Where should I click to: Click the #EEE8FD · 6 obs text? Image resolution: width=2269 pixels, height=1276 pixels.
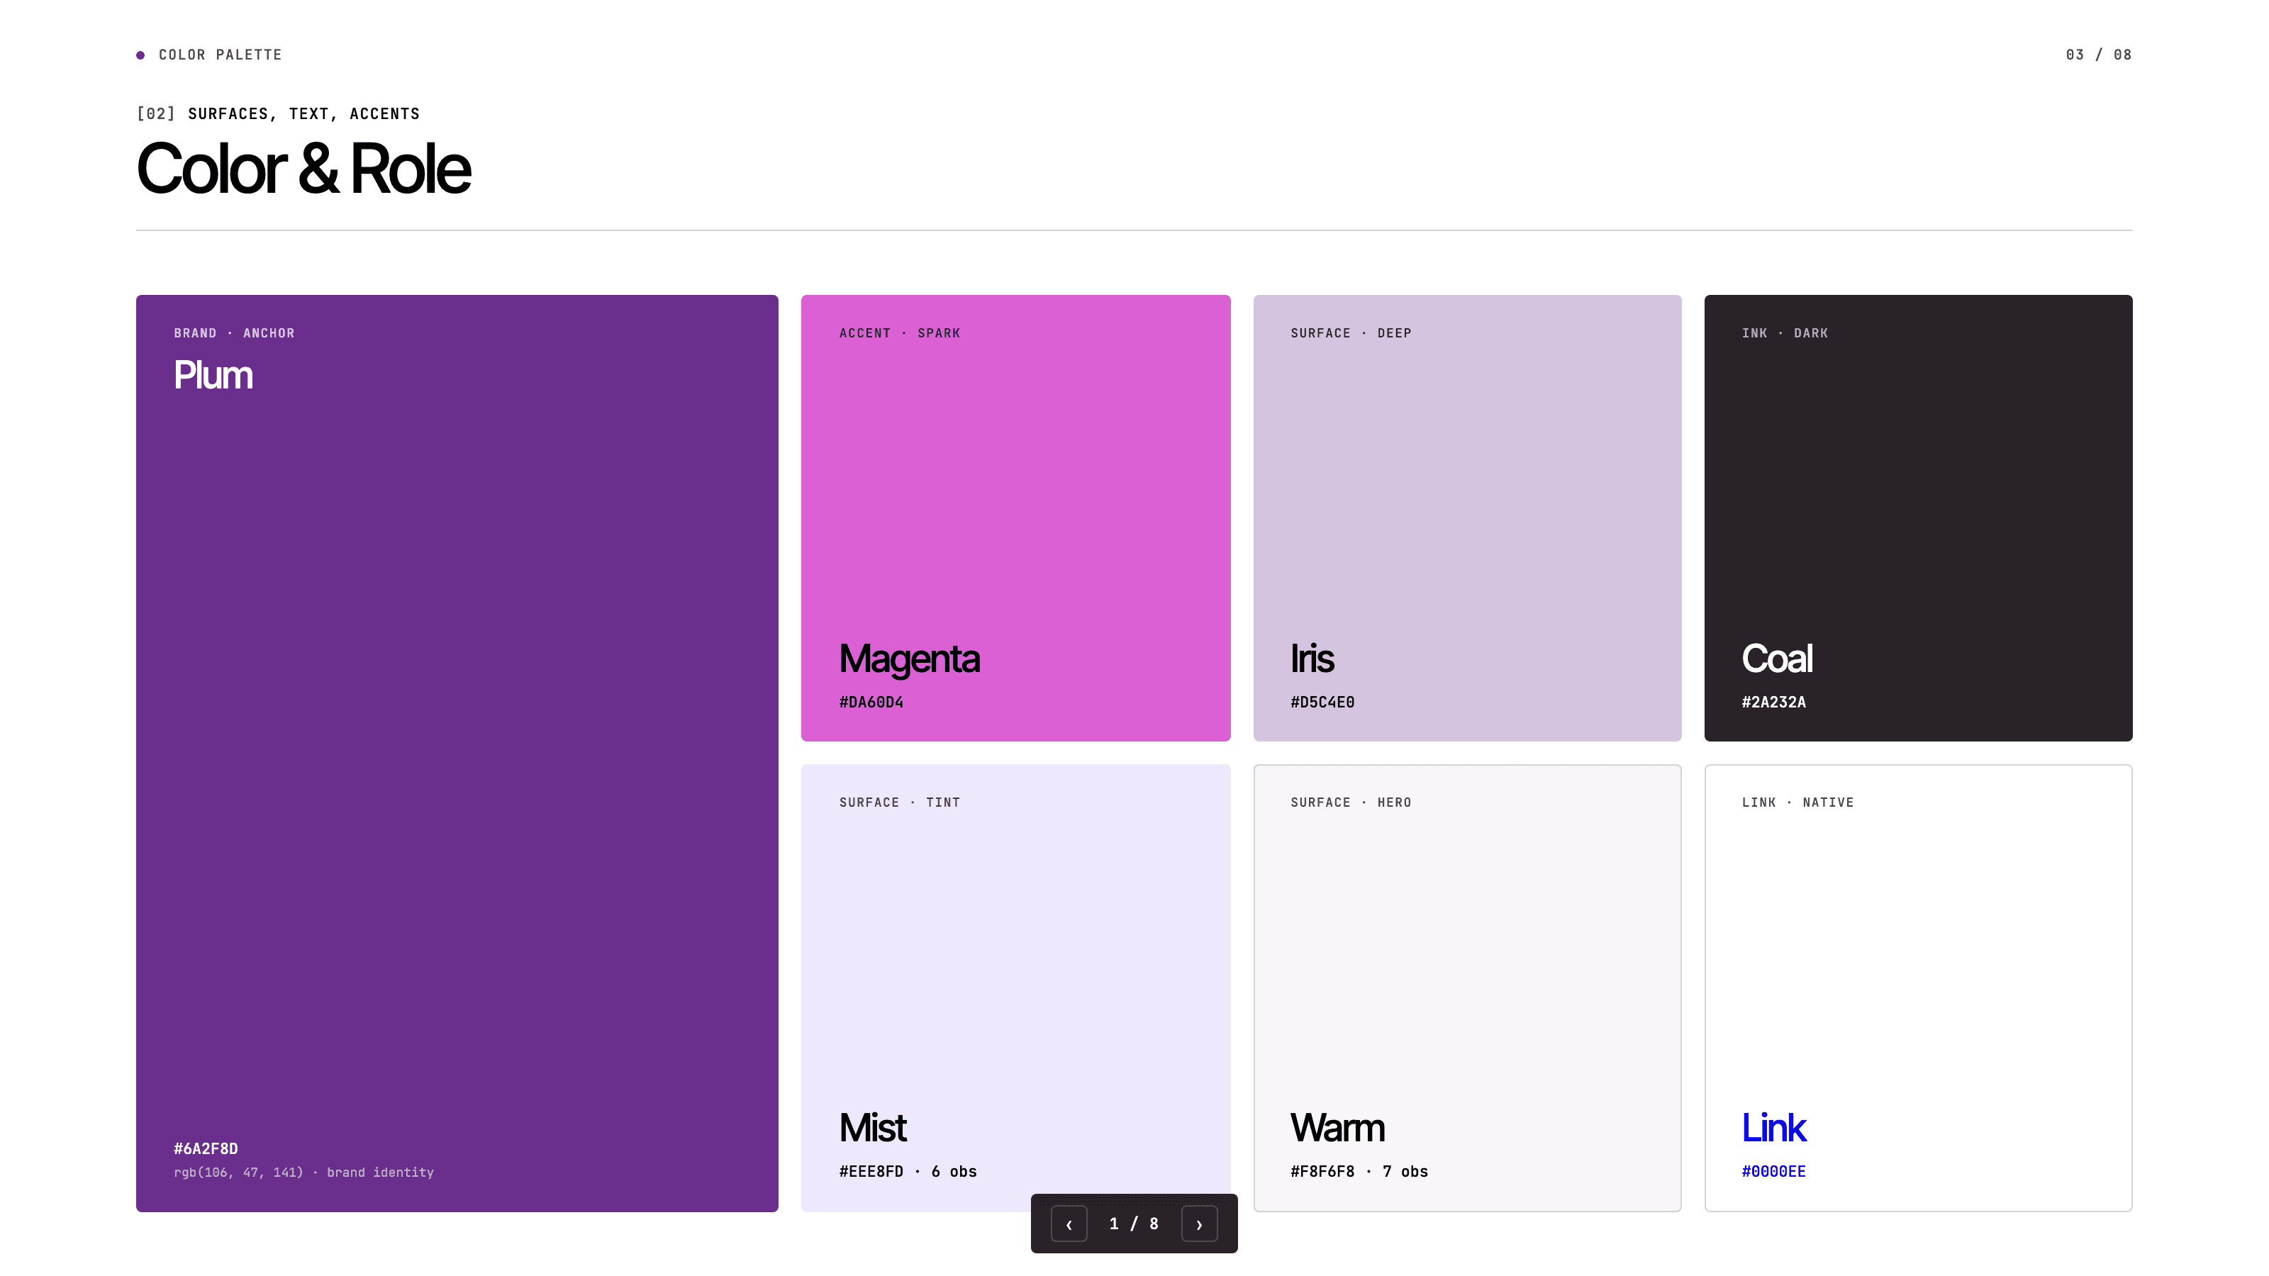tap(908, 1171)
